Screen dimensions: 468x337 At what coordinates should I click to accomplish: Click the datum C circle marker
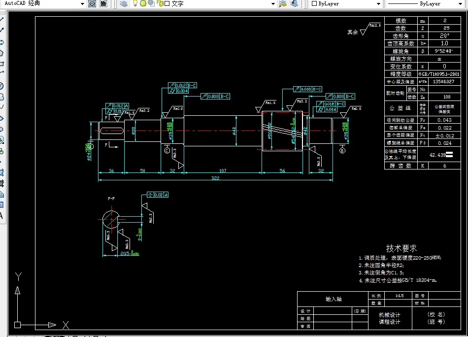pos(167,150)
